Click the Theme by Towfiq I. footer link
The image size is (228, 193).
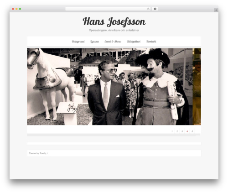38,153
